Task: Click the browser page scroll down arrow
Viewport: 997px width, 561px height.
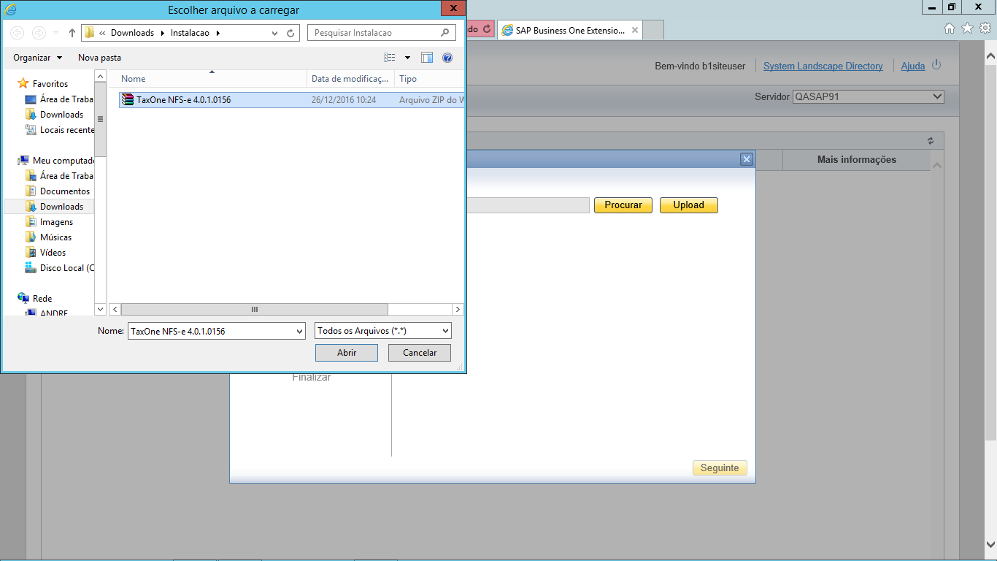Action: pos(990,543)
